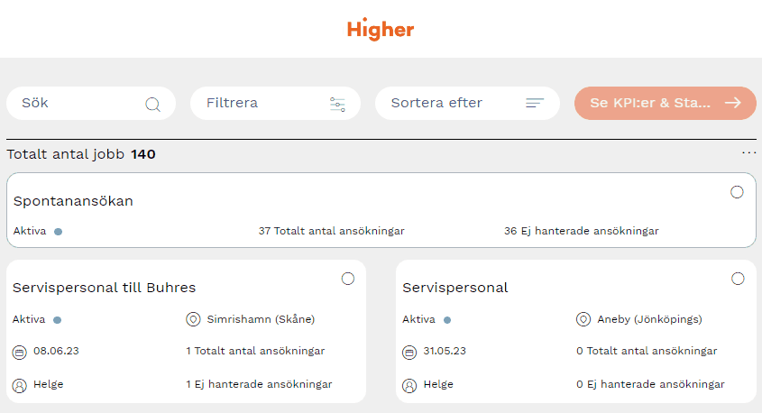The width and height of the screenshot is (762, 413).
Task: Click the Simrishamn location pin icon
Action: (192, 319)
